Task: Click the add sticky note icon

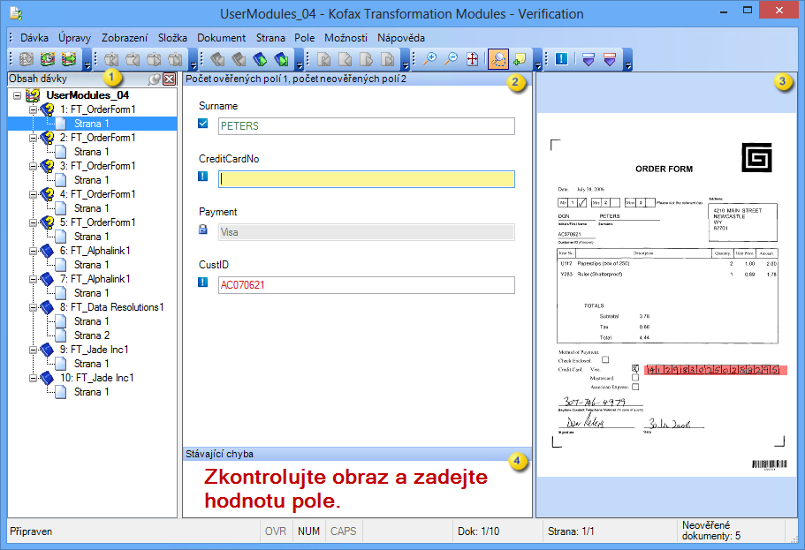Action: pos(520,59)
